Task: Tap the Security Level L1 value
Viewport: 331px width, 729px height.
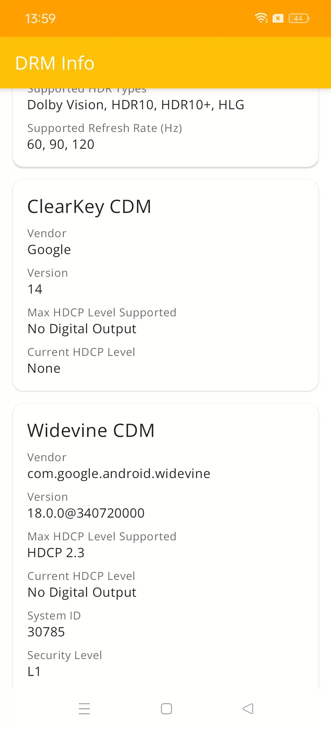Action: pyautogui.click(x=34, y=671)
